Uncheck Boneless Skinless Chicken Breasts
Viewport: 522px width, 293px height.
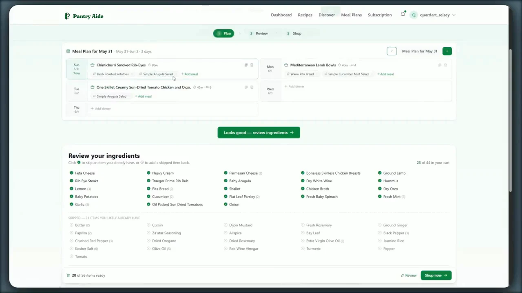coord(303,173)
